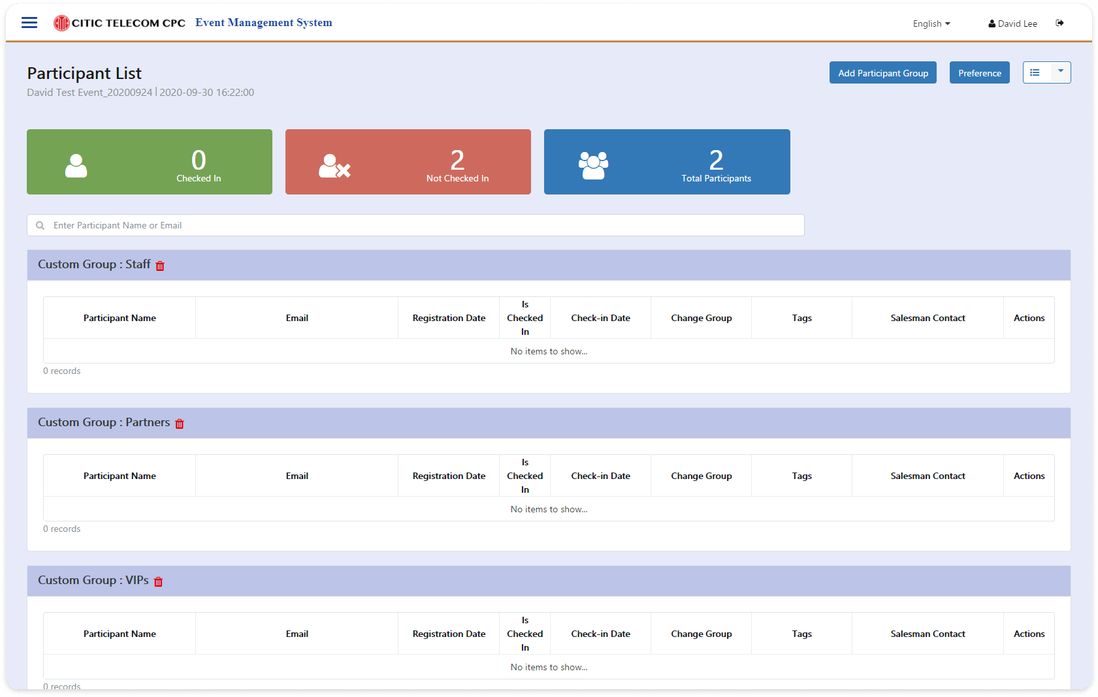Open the hamburger navigation menu
This screenshot has width=1098, height=697.
coord(29,22)
